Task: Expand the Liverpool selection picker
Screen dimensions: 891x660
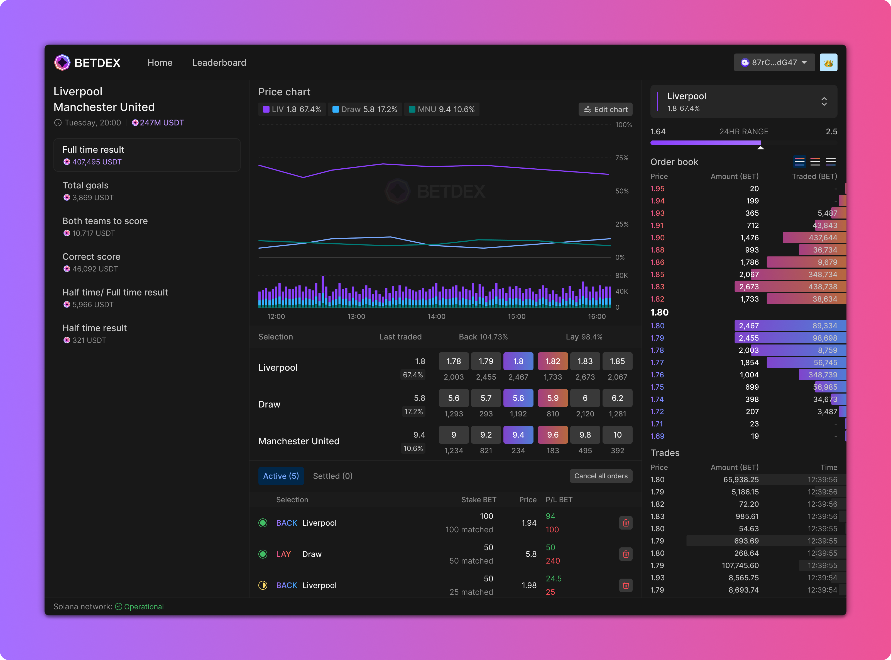Action: (744, 101)
